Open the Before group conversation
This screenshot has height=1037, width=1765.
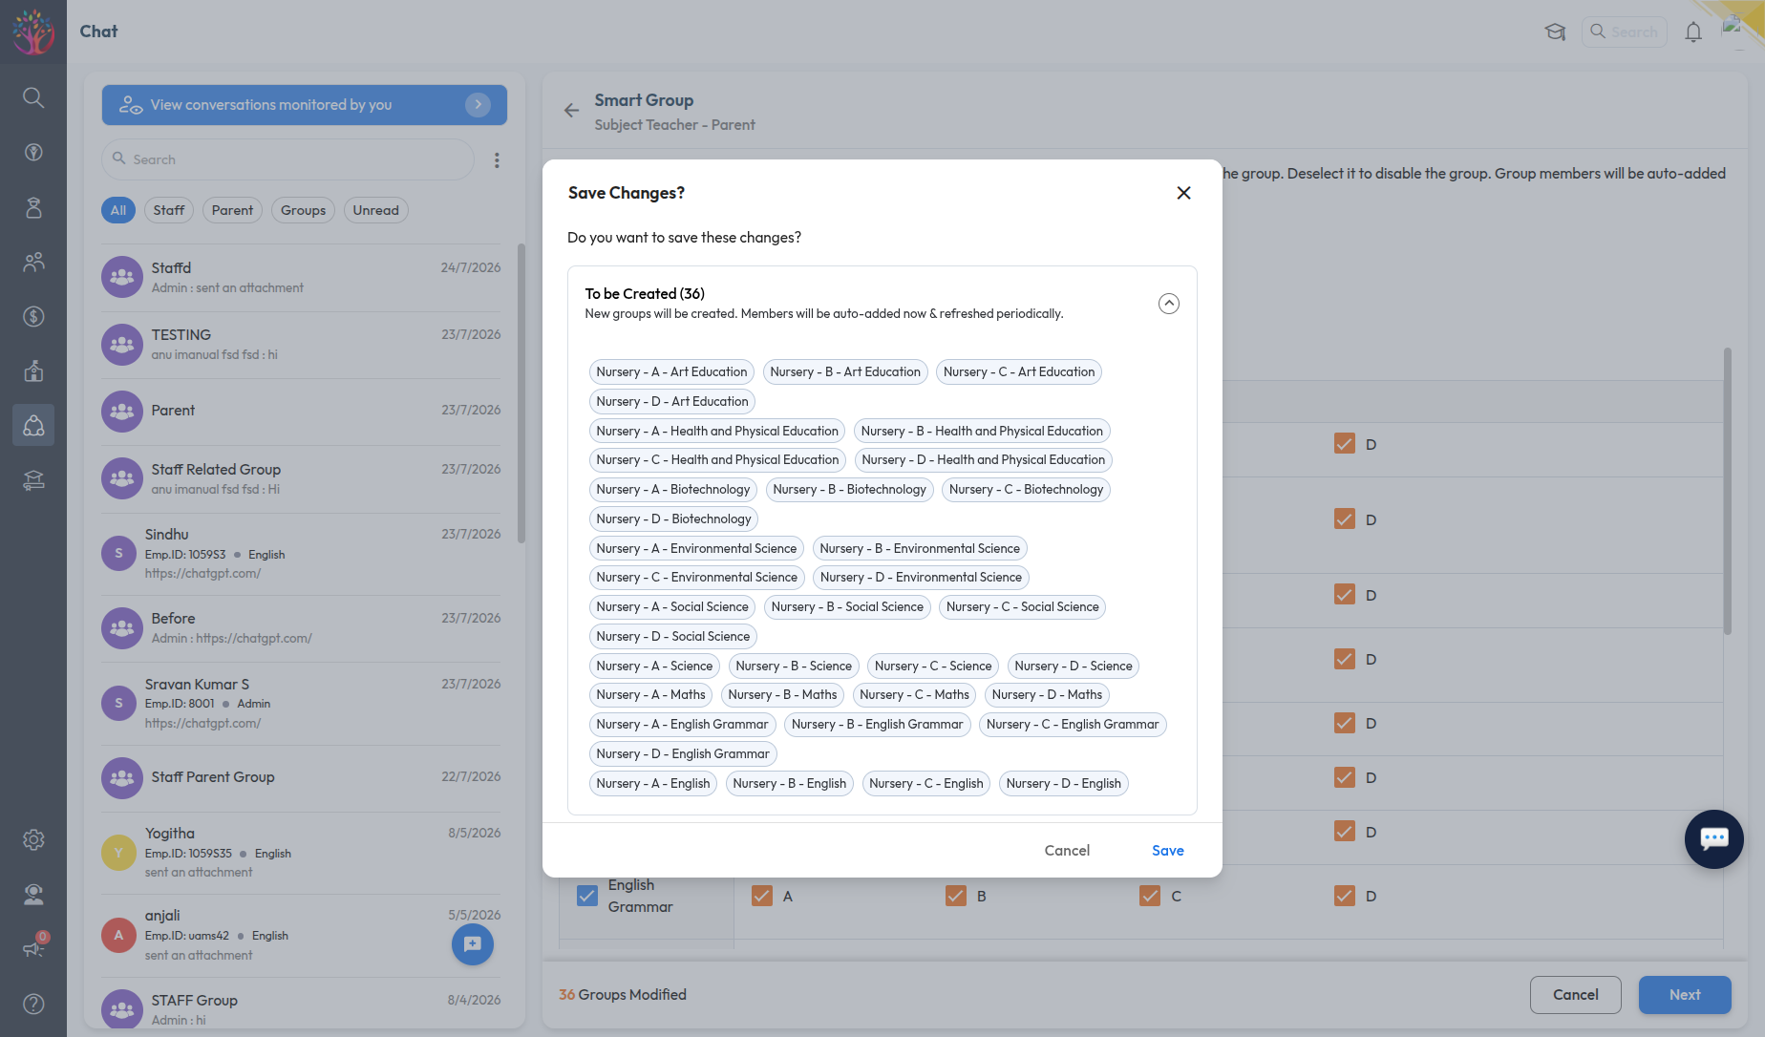click(x=302, y=627)
